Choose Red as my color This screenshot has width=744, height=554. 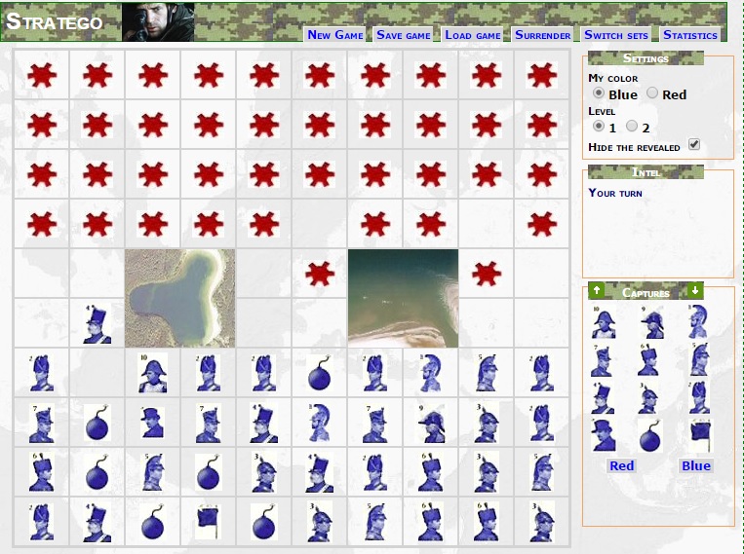(x=653, y=94)
